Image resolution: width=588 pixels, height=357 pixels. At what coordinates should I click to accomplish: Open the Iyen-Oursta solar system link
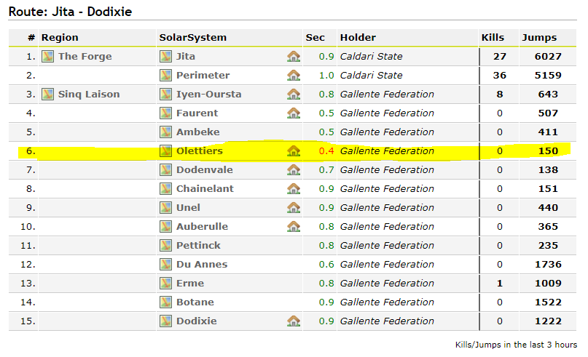209,95
